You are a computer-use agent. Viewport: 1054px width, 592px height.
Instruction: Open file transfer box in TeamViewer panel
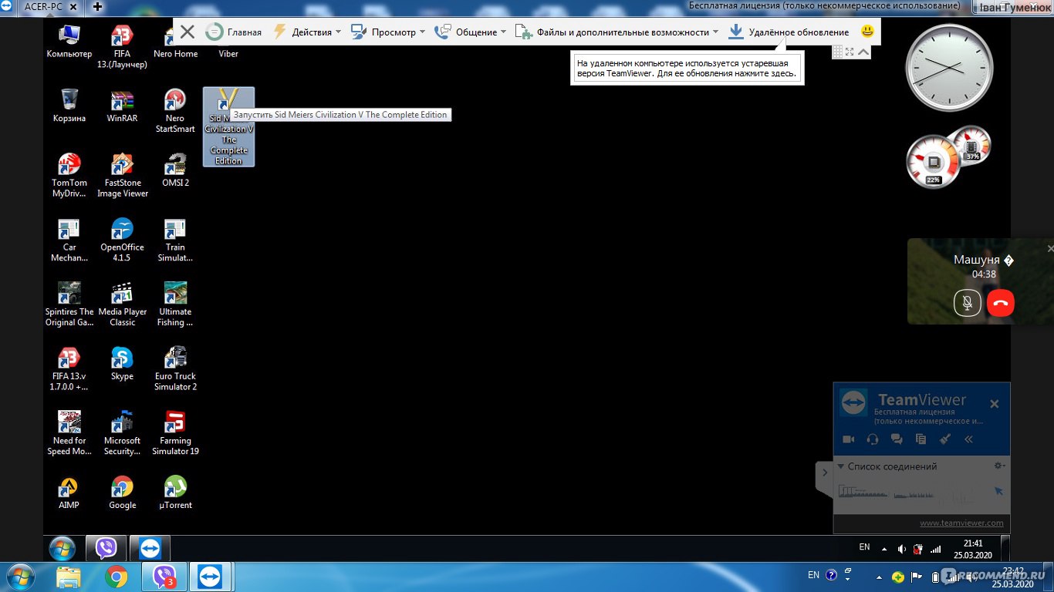tap(921, 439)
